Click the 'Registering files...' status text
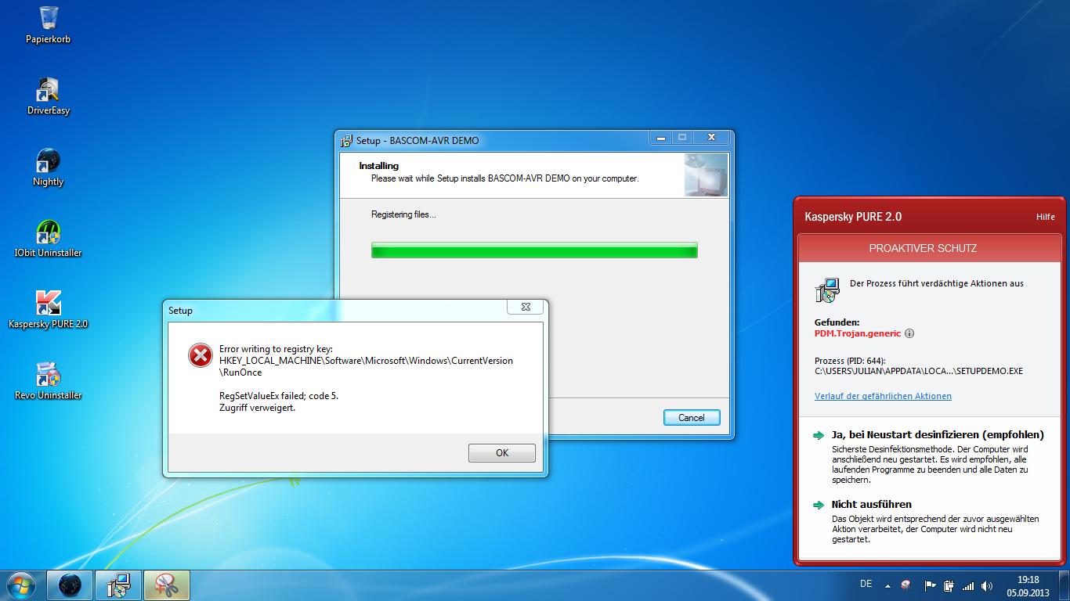Screen dimensions: 1070x601 pos(403,214)
